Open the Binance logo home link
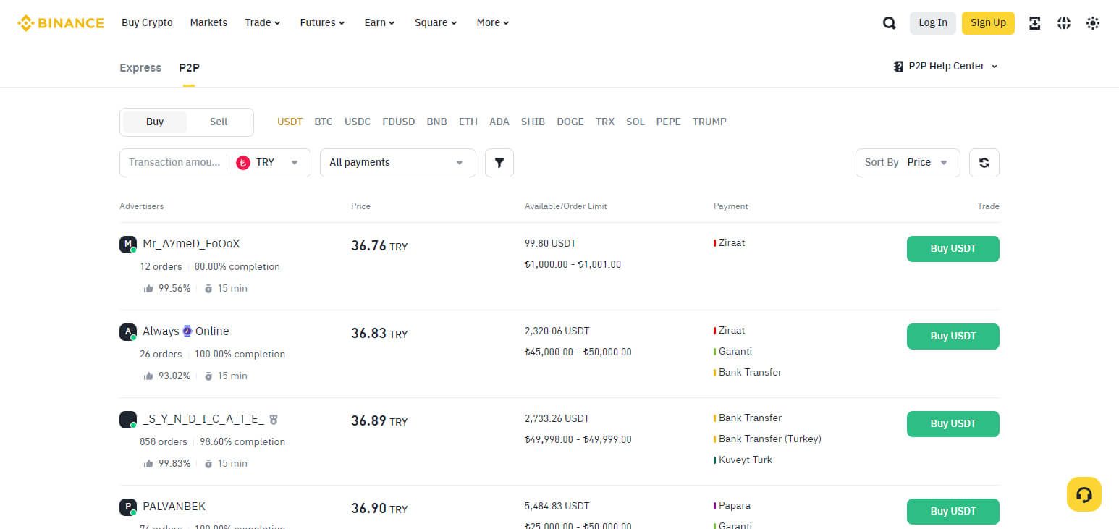1119x529 pixels. 61,23
